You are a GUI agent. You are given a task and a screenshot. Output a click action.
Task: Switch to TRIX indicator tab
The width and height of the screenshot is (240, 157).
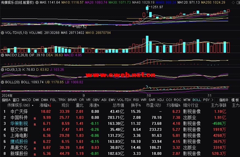(x=62, y=100)
